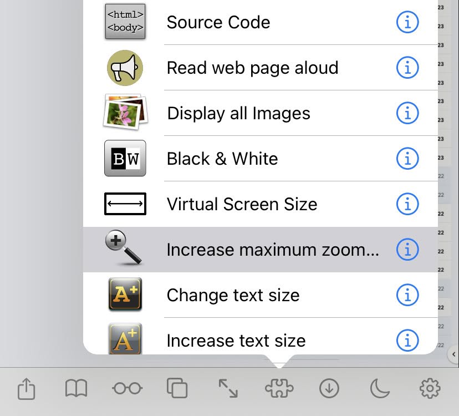Toggle night mode with the moon icon
This screenshot has width=459, height=416.
[x=379, y=388]
